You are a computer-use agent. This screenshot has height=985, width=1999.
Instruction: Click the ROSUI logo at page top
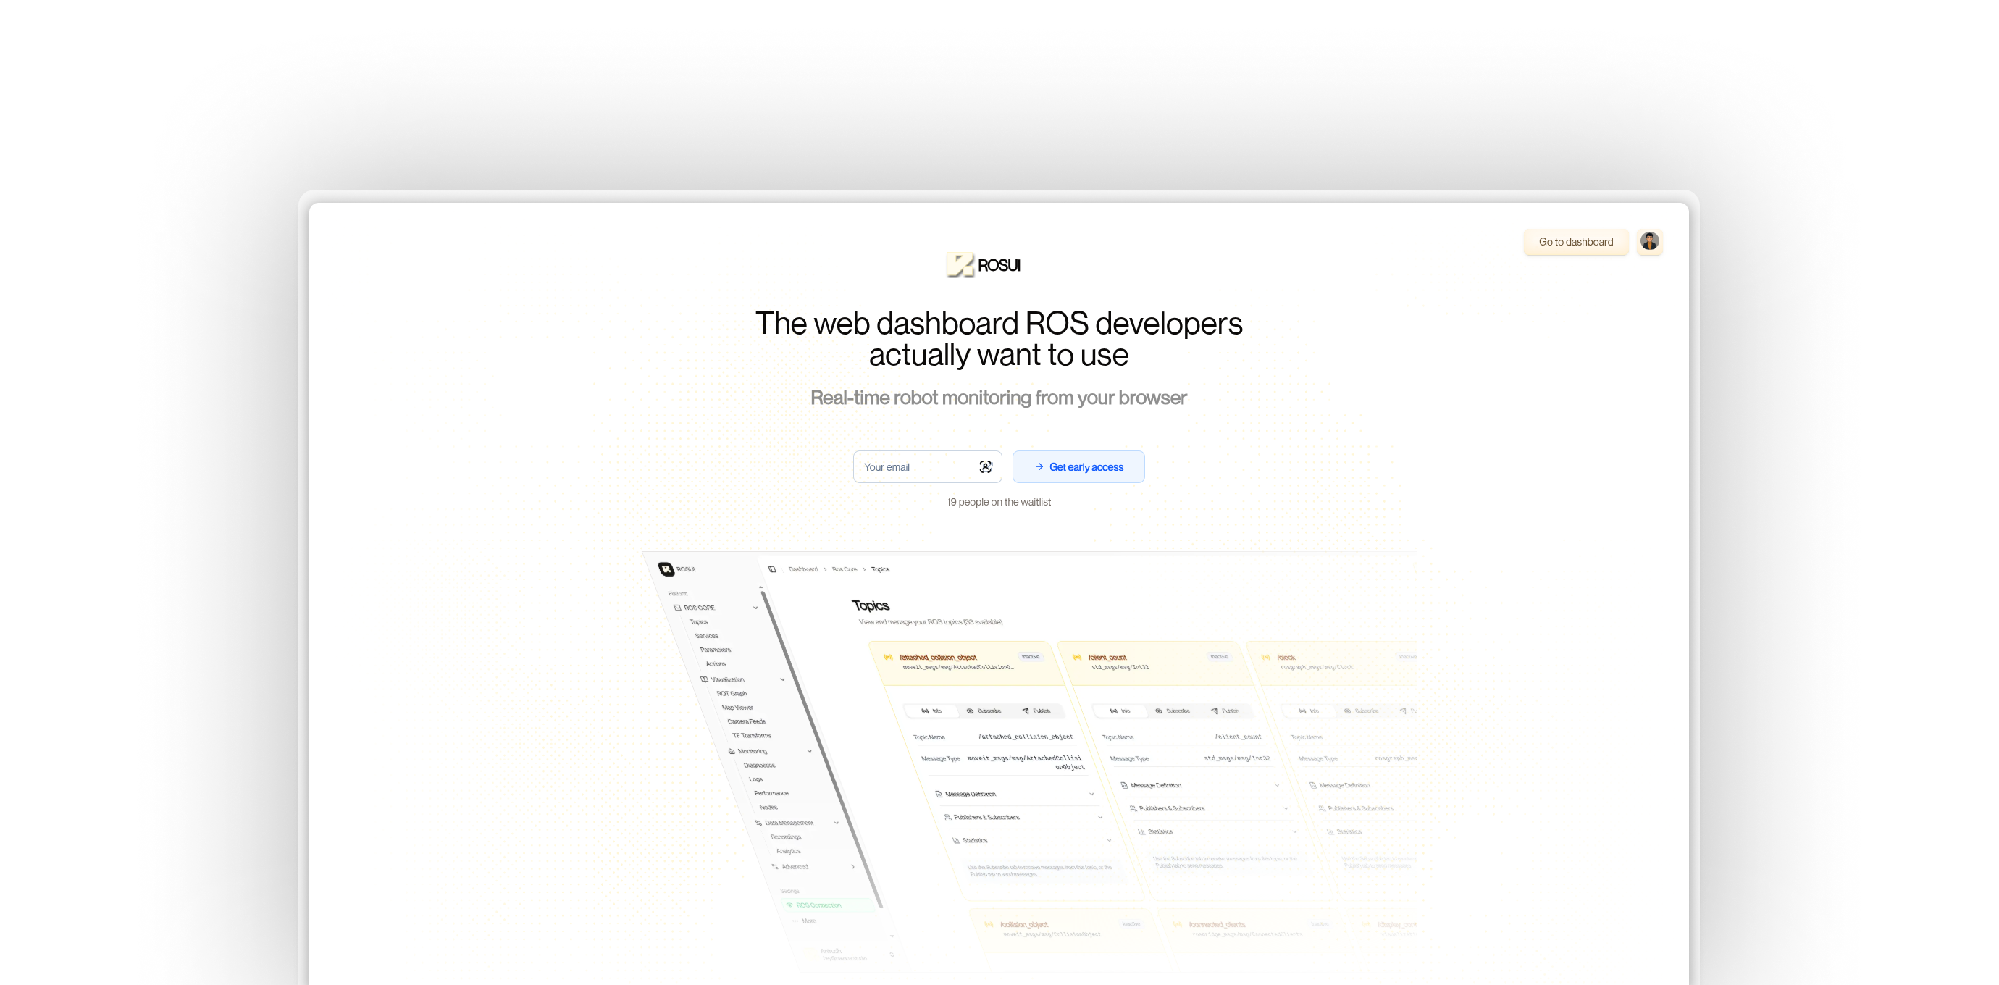982,266
